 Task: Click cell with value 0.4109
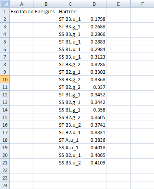pos(94,163)
